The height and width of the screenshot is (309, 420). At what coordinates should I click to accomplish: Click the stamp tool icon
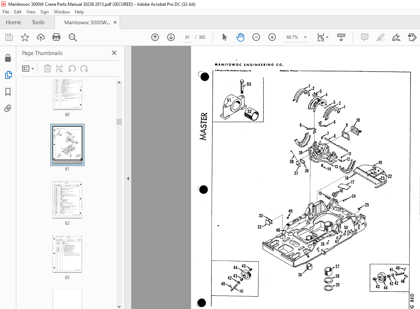pyautogui.click(x=412, y=37)
